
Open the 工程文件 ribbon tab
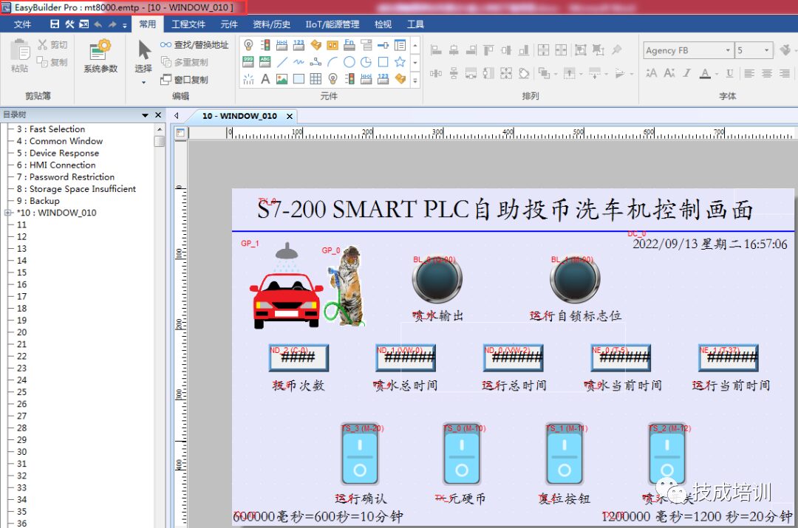[188, 24]
